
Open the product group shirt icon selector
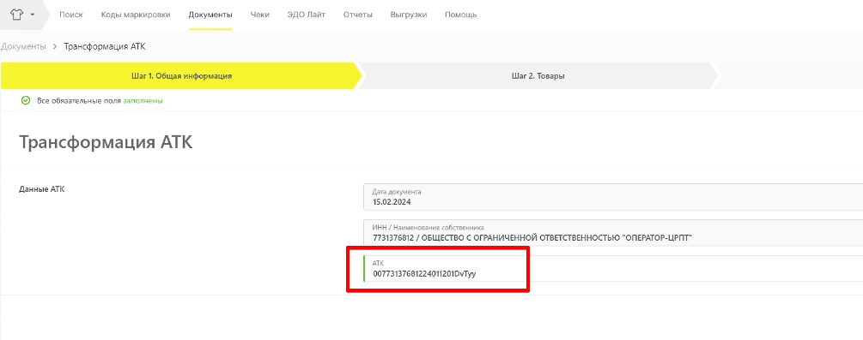(x=16, y=15)
